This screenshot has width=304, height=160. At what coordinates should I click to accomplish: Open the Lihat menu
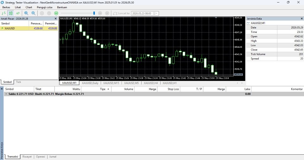tap(18, 7)
